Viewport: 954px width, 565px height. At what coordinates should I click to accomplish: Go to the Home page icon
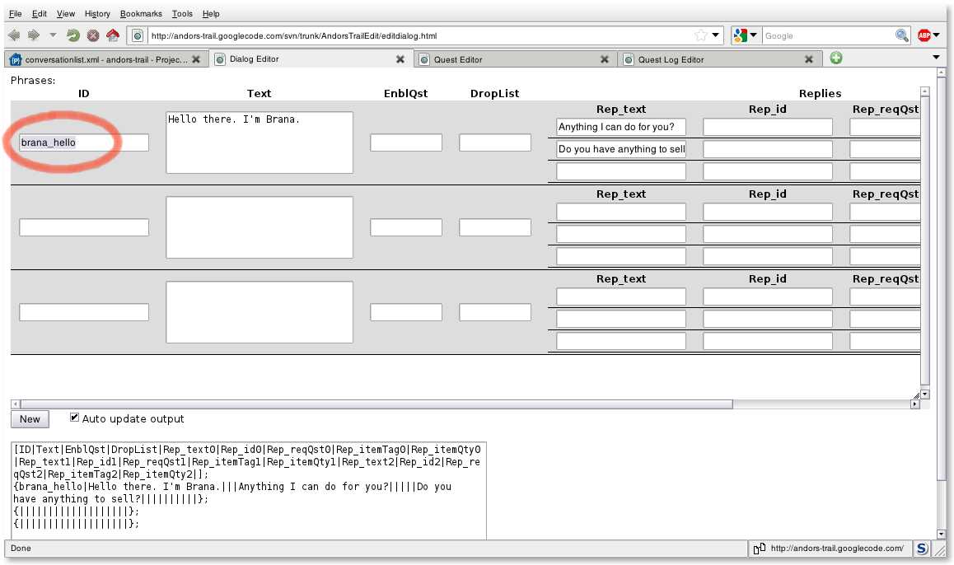tap(113, 35)
